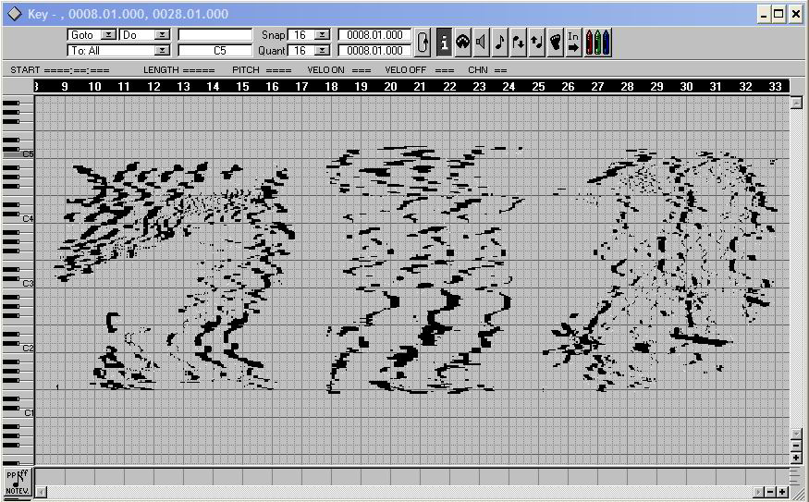
Task: Click the C4 key on the piano keyboard
Action: click(18, 219)
